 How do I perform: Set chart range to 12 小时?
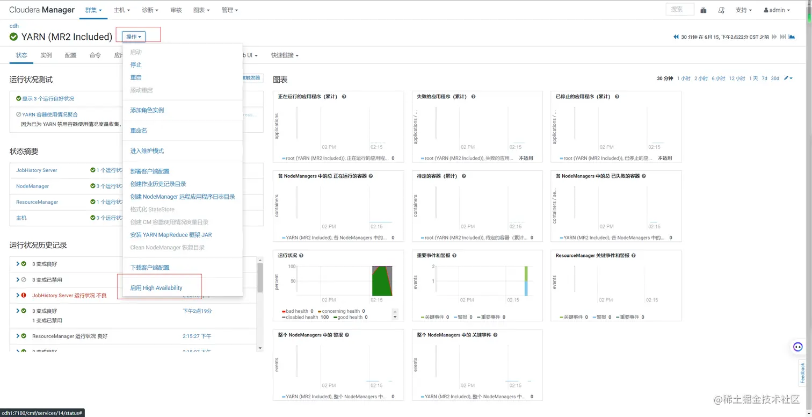click(736, 78)
